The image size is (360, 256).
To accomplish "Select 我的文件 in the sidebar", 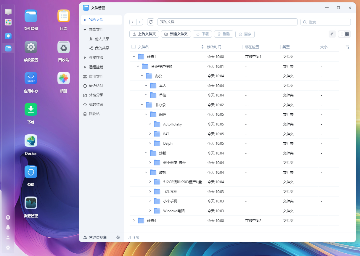I will click(102, 20).
